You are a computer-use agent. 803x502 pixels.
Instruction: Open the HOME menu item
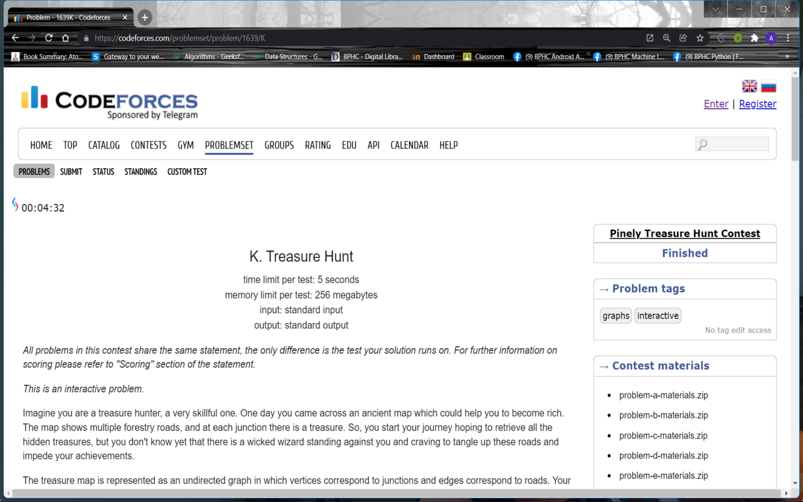click(41, 145)
